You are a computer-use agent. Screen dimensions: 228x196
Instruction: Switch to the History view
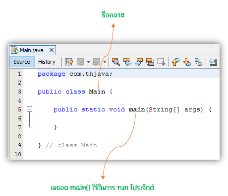[47, 62]
